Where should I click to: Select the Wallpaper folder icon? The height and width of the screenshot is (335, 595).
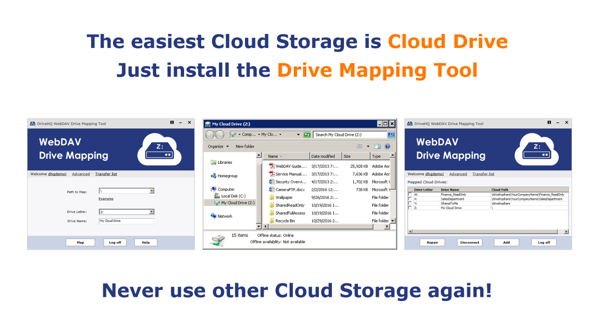tap(272, 197)
